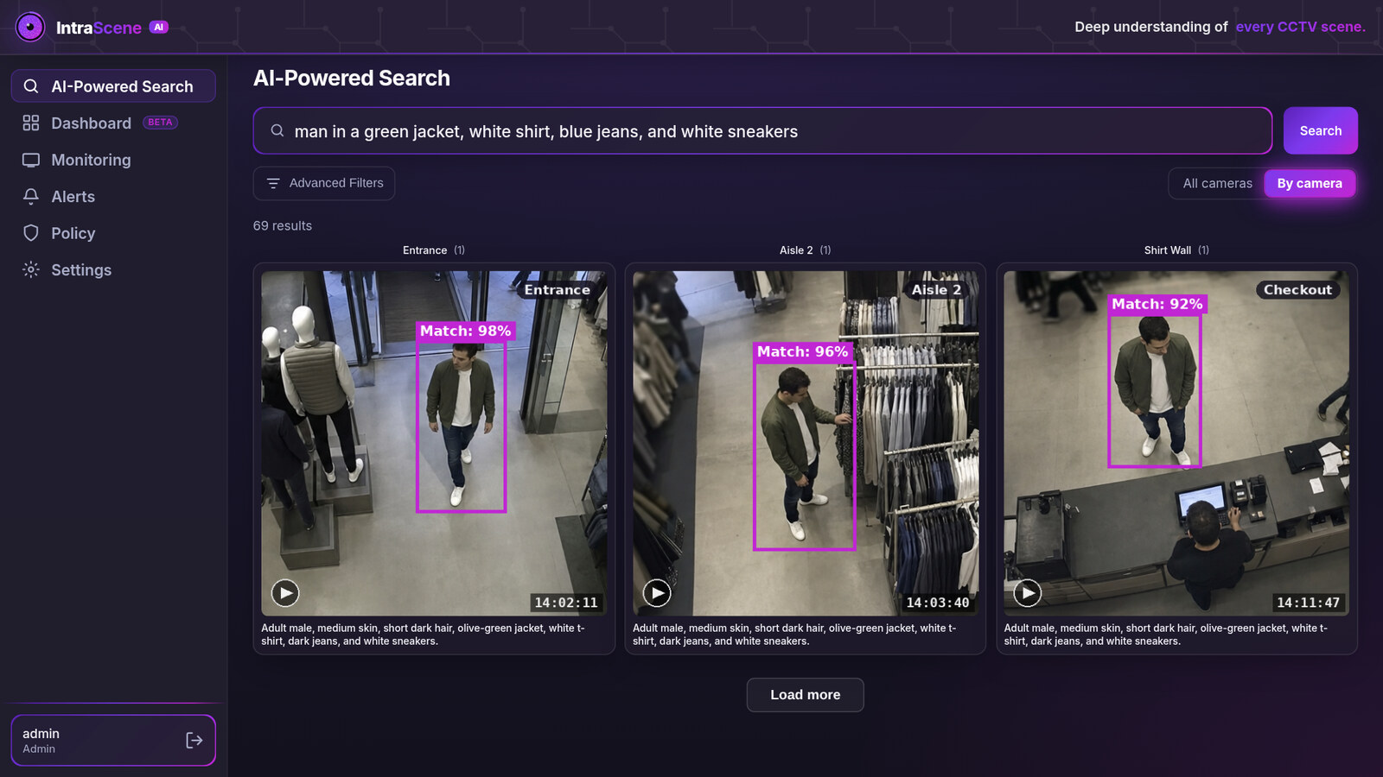Click the "every CCTV scene." header text
Image resolution: width=1383 pixels, height=777 pixels.
click(1300, 27)
